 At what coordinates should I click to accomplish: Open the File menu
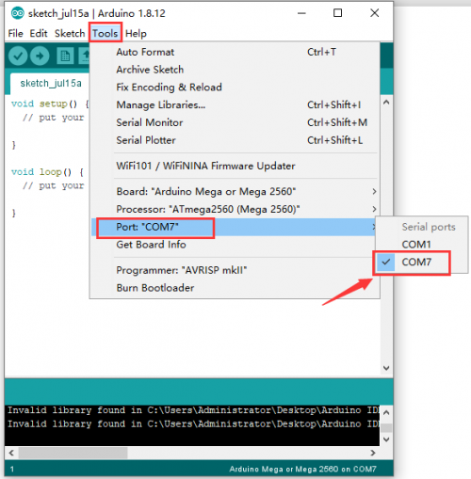point(15,33)
